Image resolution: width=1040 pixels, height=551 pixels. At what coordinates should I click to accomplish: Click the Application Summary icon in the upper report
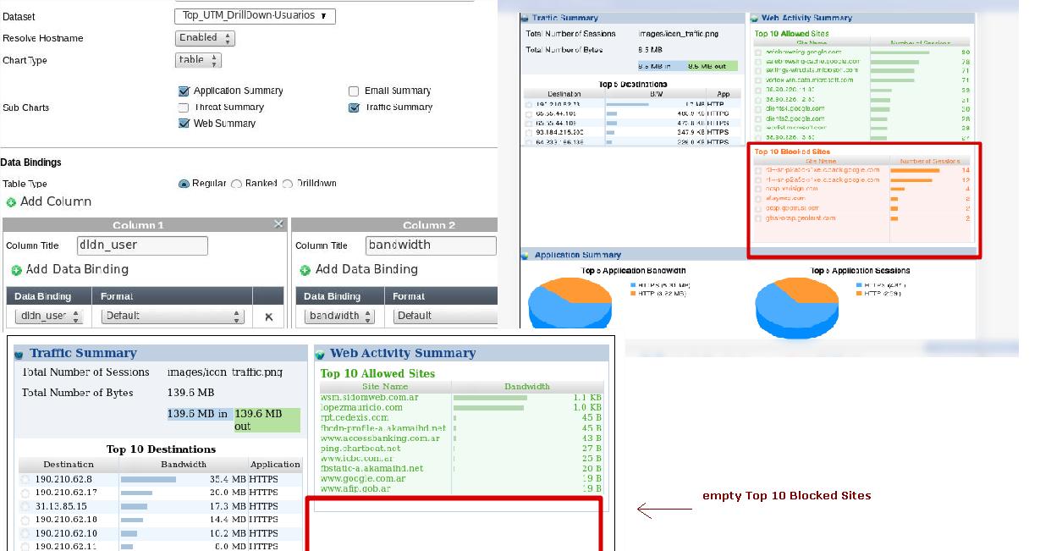(x=526, y=255)
